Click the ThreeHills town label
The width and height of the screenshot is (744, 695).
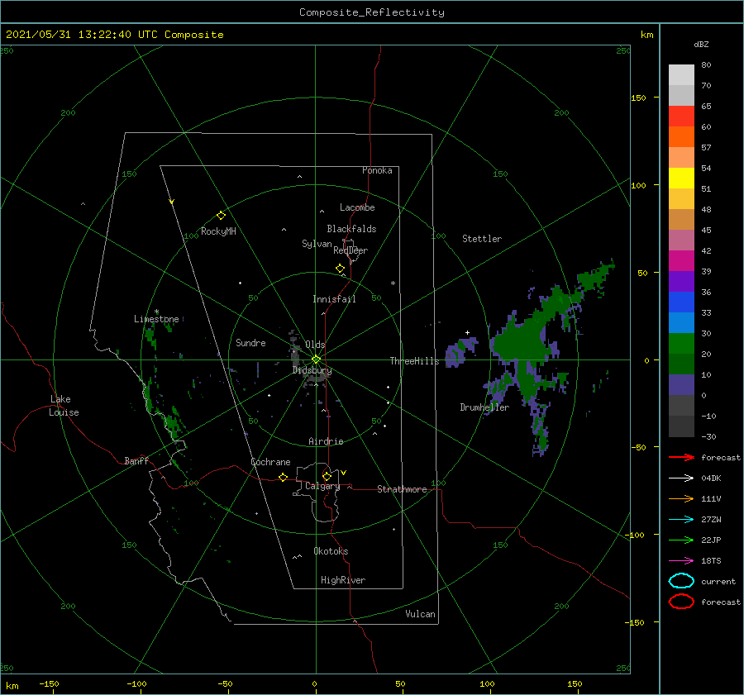coord(415,361)
